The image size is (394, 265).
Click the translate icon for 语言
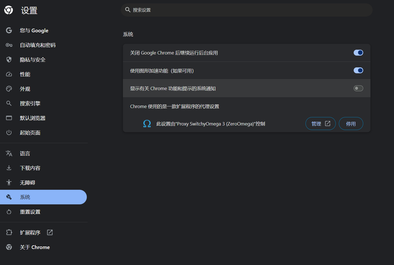9,153
